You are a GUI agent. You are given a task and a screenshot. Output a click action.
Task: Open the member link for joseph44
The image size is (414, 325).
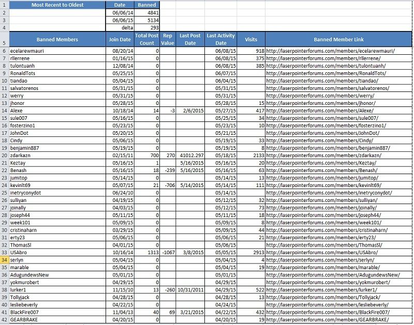[x=323, y=215]
